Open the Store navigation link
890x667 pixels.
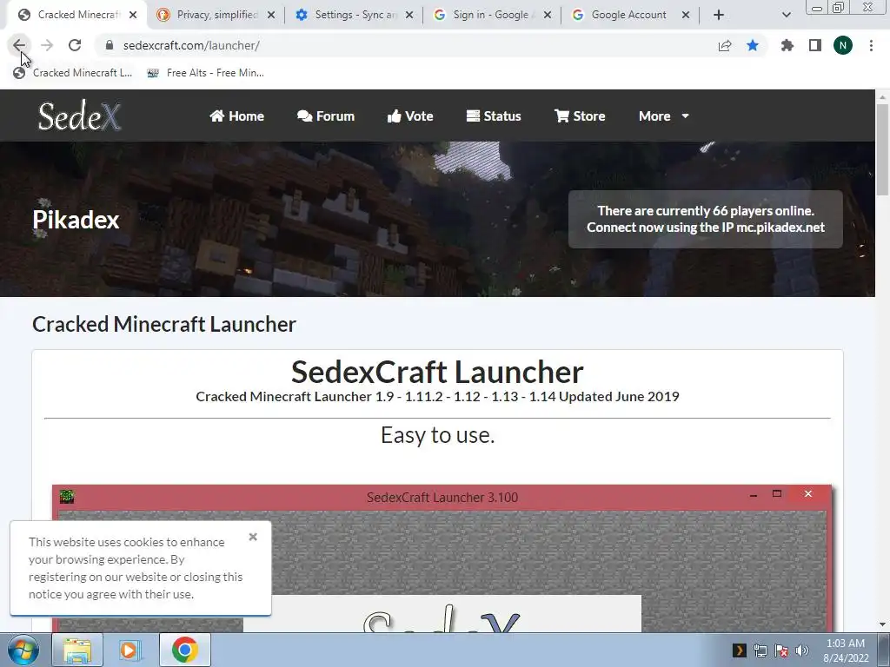click(x=580, y=116)
